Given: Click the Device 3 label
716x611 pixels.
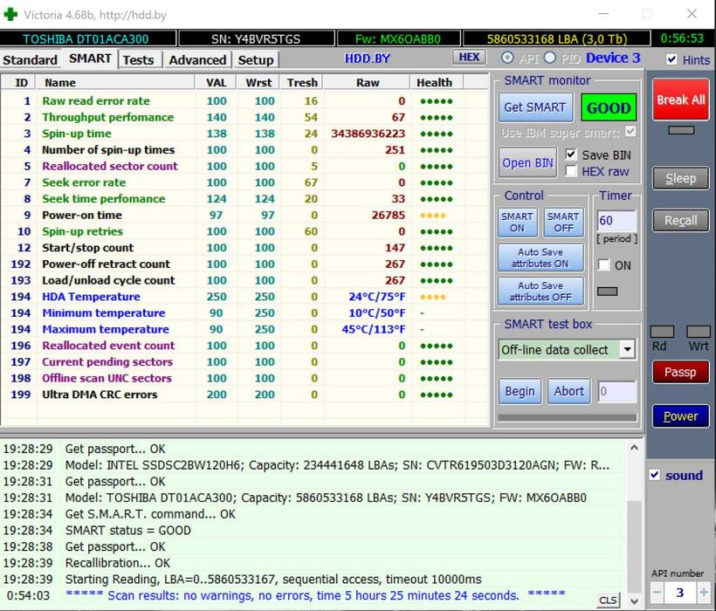Looking at the screenshot, I should pos(613,58).
